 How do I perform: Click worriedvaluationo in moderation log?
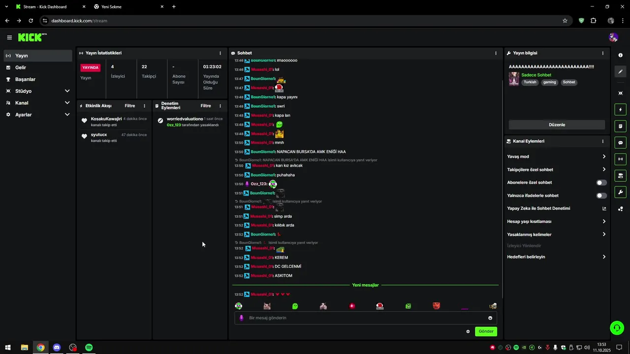(185, 119)
